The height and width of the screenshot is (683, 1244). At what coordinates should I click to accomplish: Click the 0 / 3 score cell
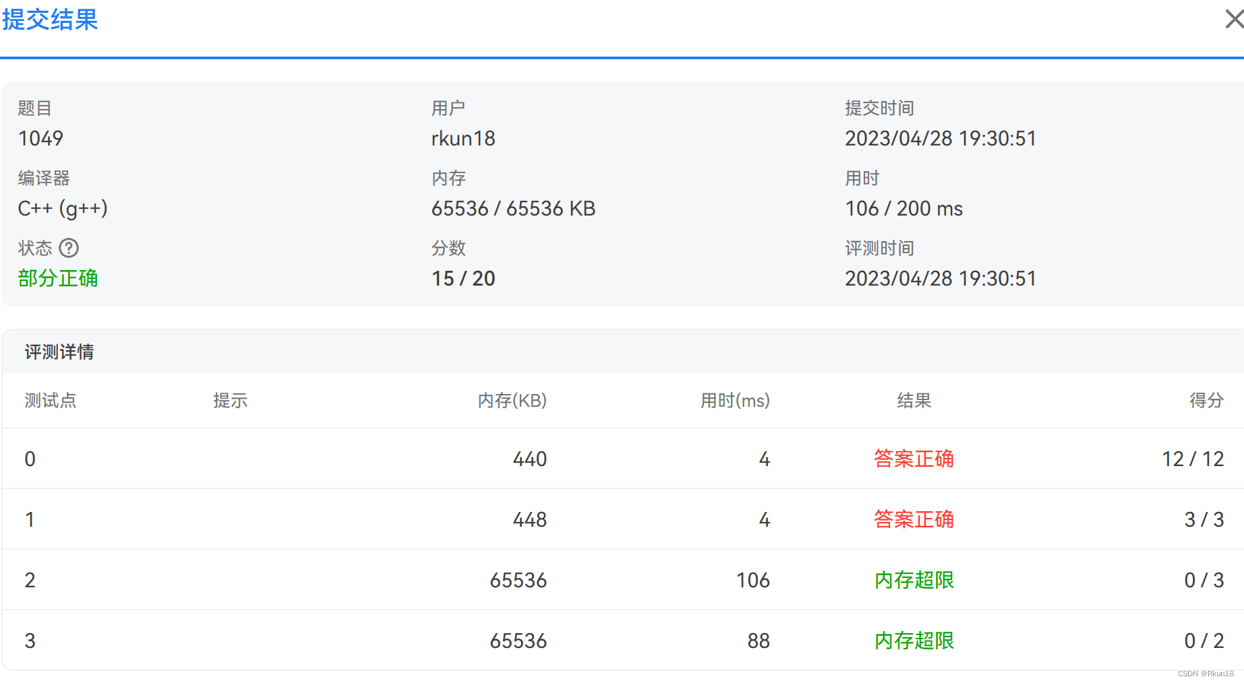coord(1204,580)
